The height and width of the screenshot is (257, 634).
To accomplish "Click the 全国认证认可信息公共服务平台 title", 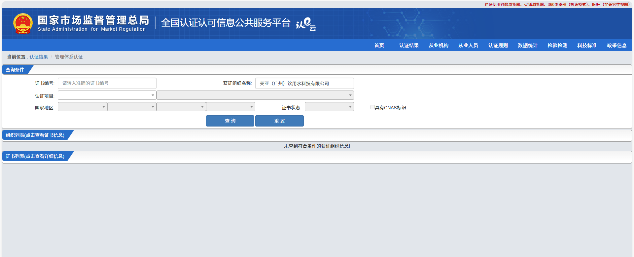I will [x=226, y=23].
